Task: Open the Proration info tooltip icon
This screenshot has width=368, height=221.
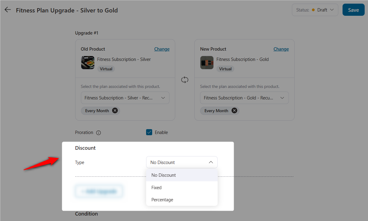Action: [x=99, y=132]
